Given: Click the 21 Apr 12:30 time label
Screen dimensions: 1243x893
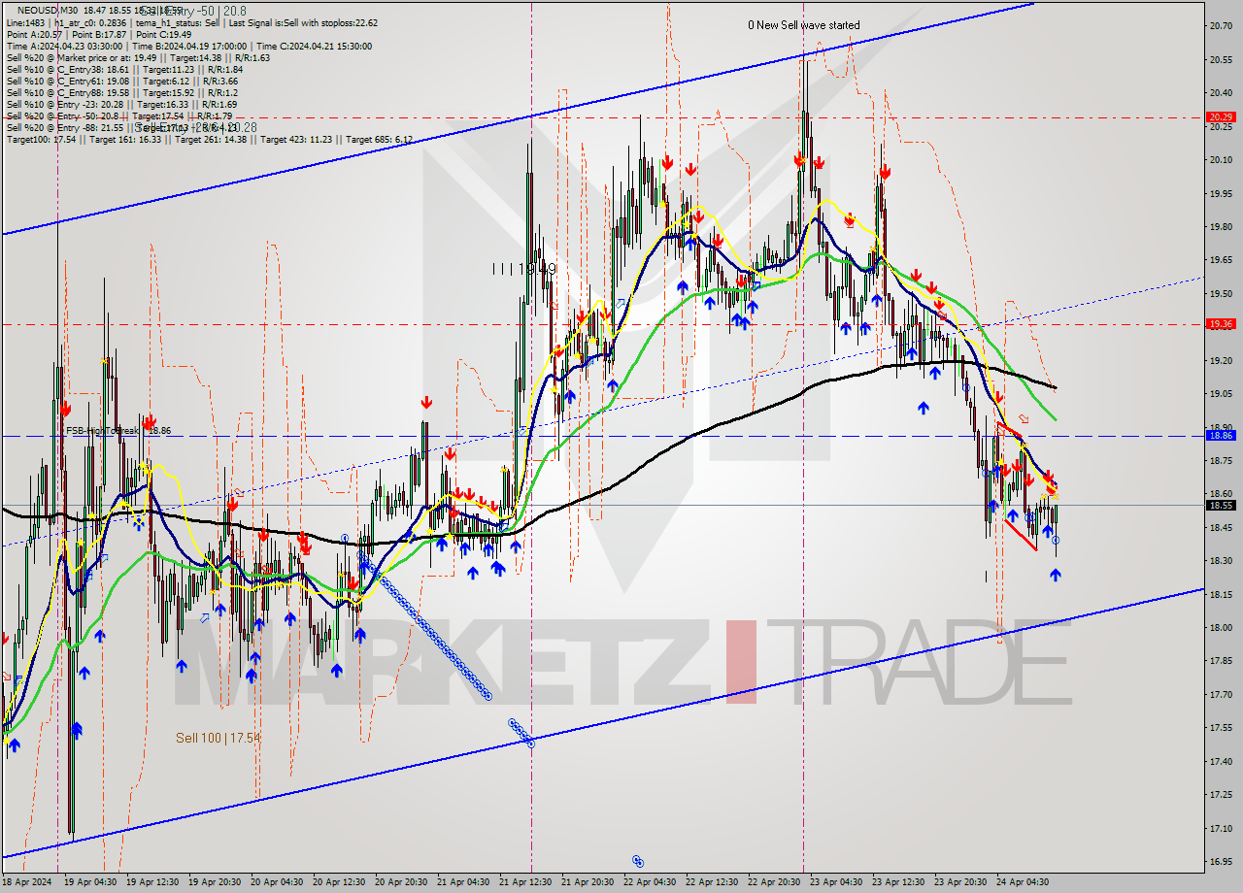Looking at the screenshot, I should click(x=525, y=882).
